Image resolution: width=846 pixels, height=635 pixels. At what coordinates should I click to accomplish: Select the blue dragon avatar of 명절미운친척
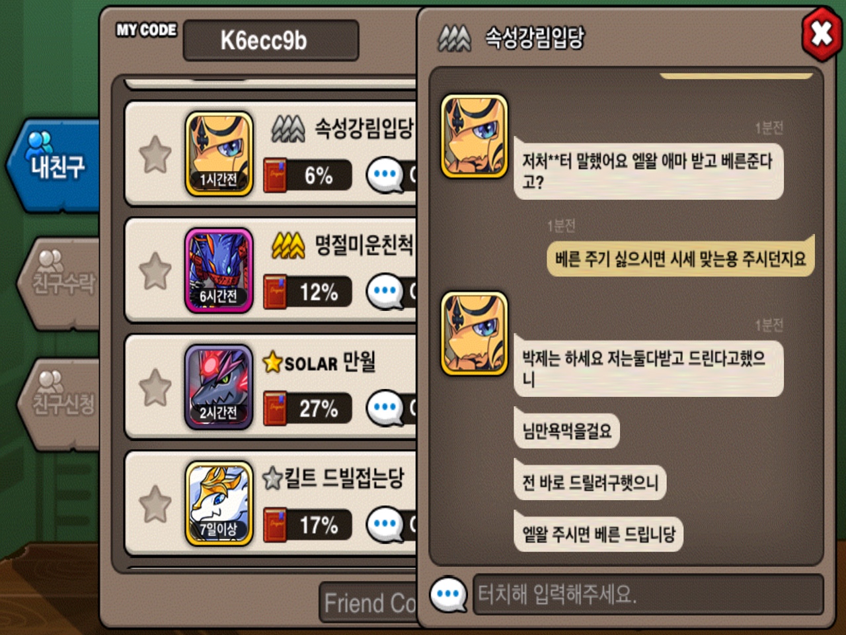point(219,270)
